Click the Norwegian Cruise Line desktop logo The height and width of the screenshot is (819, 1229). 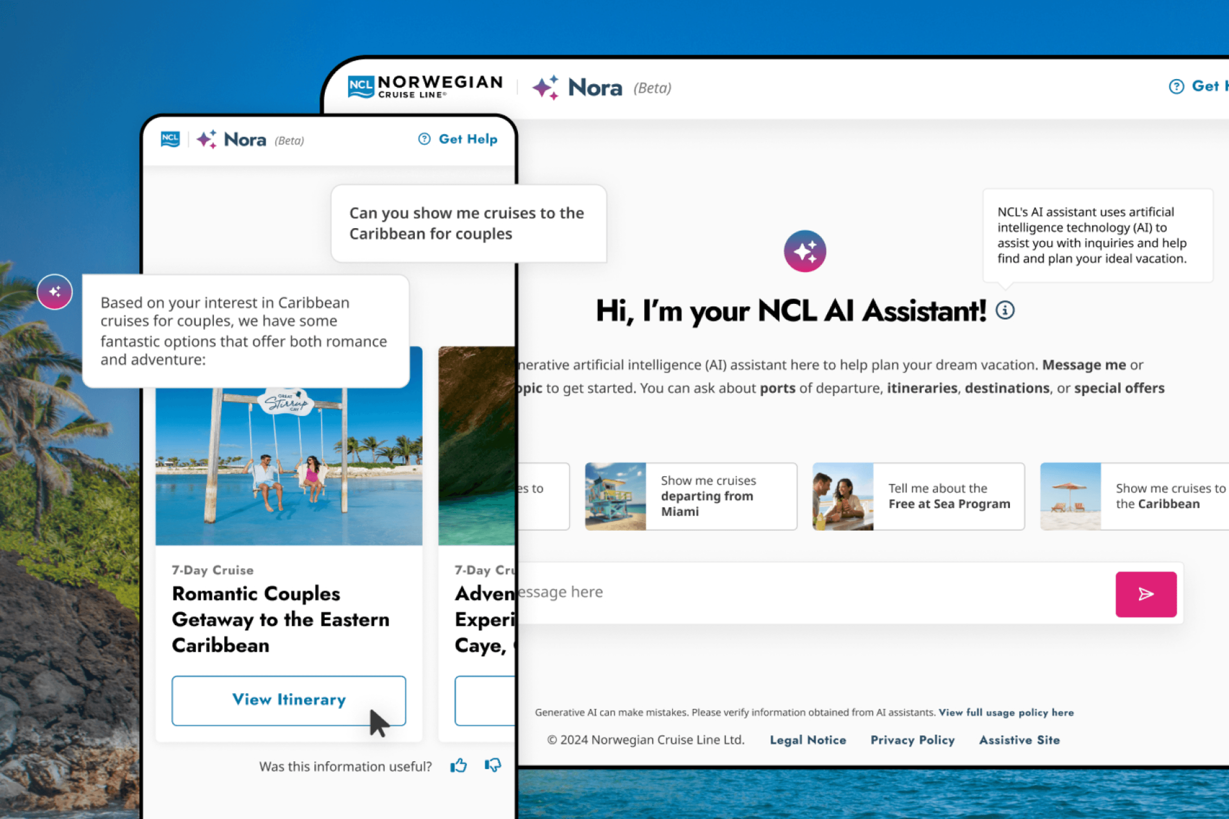(x=425, y=86)
